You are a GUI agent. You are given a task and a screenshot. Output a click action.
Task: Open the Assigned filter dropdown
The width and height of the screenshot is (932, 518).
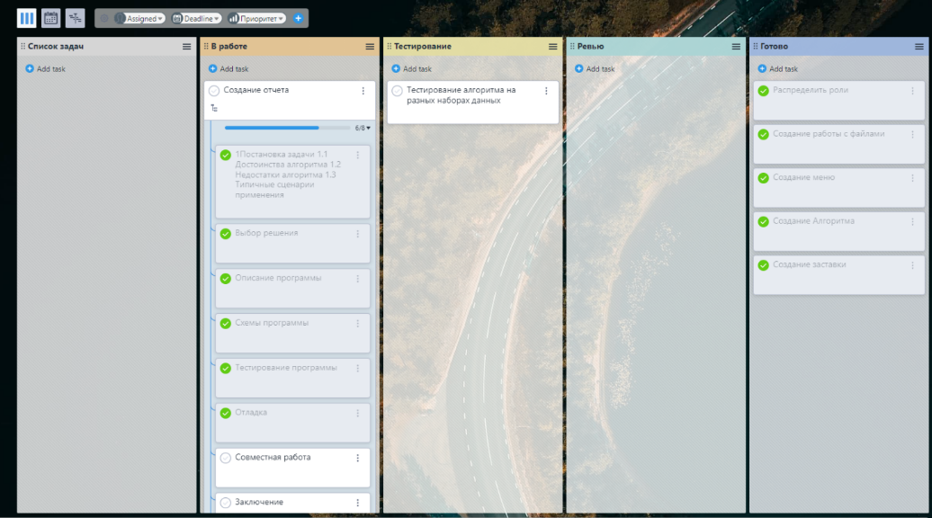[x=140, y=18]
